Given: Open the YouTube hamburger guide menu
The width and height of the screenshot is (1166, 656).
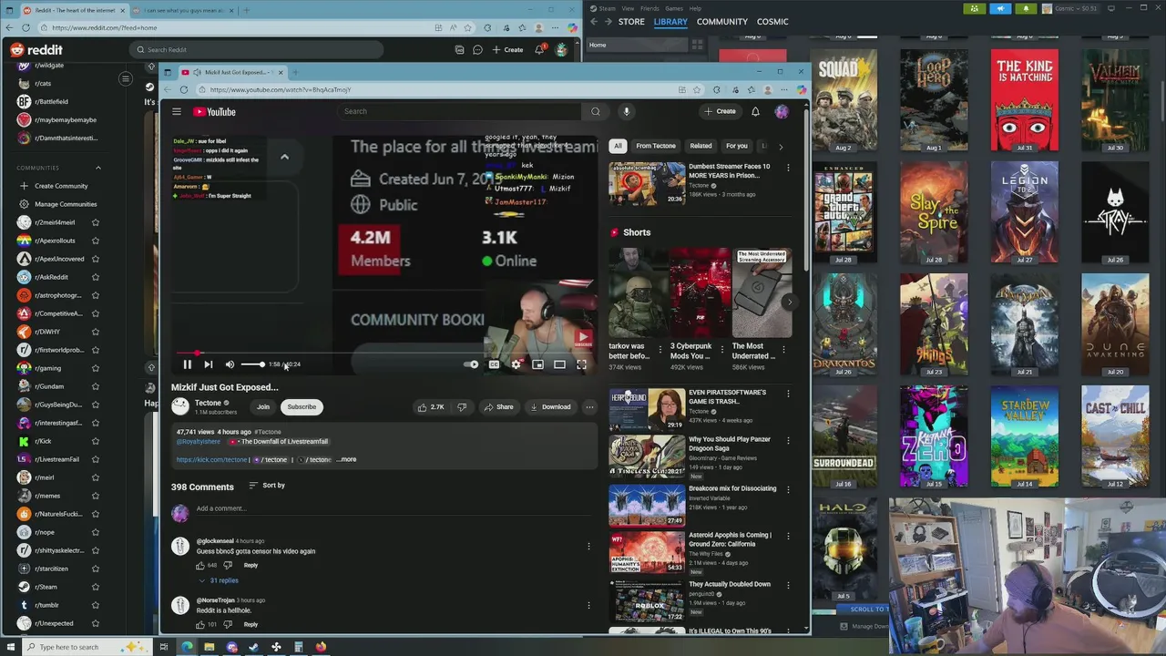Looking at the screenshot, I should [x=177, y=111].
